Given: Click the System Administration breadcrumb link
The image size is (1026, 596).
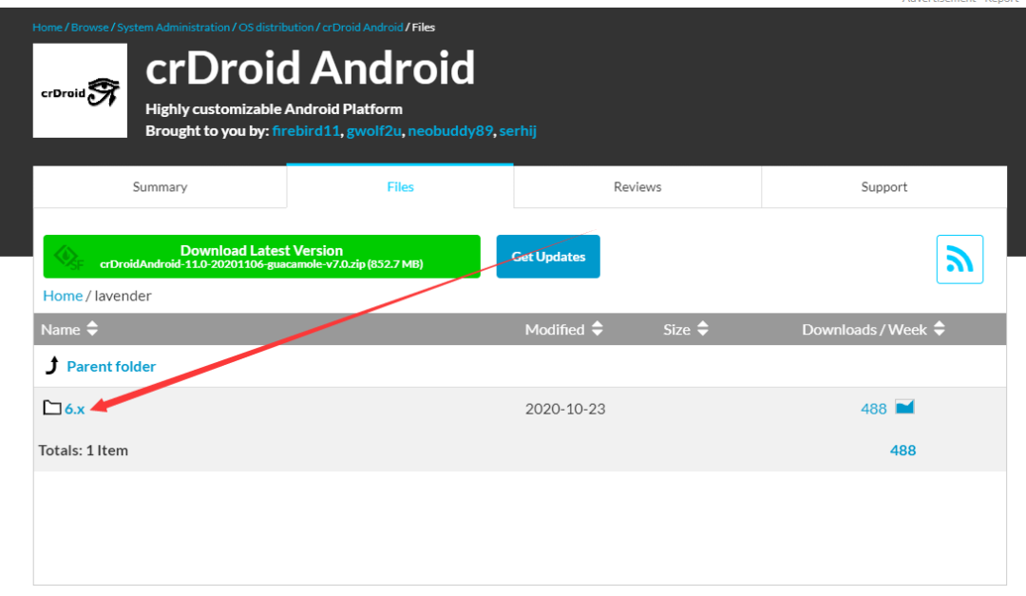Looking at the screenshot, I should pos(174,27).
